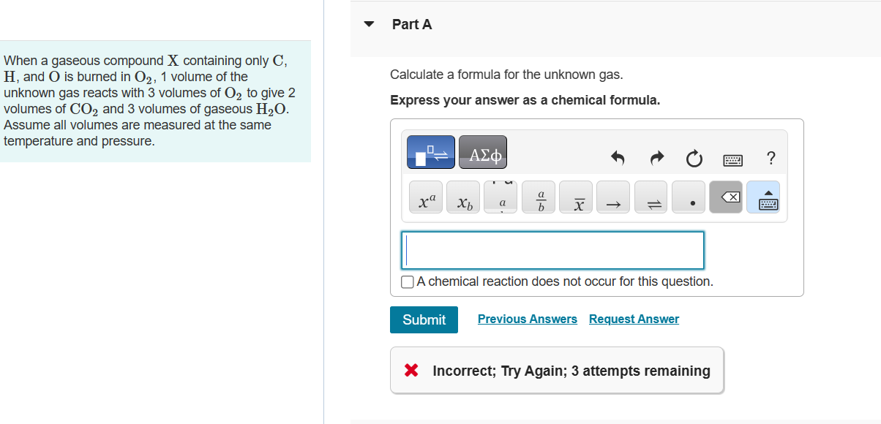Check 'A chemical reaction does not occur'
Image resolution: width=881 pixels, height=424 pixels.
click(408, 281)
